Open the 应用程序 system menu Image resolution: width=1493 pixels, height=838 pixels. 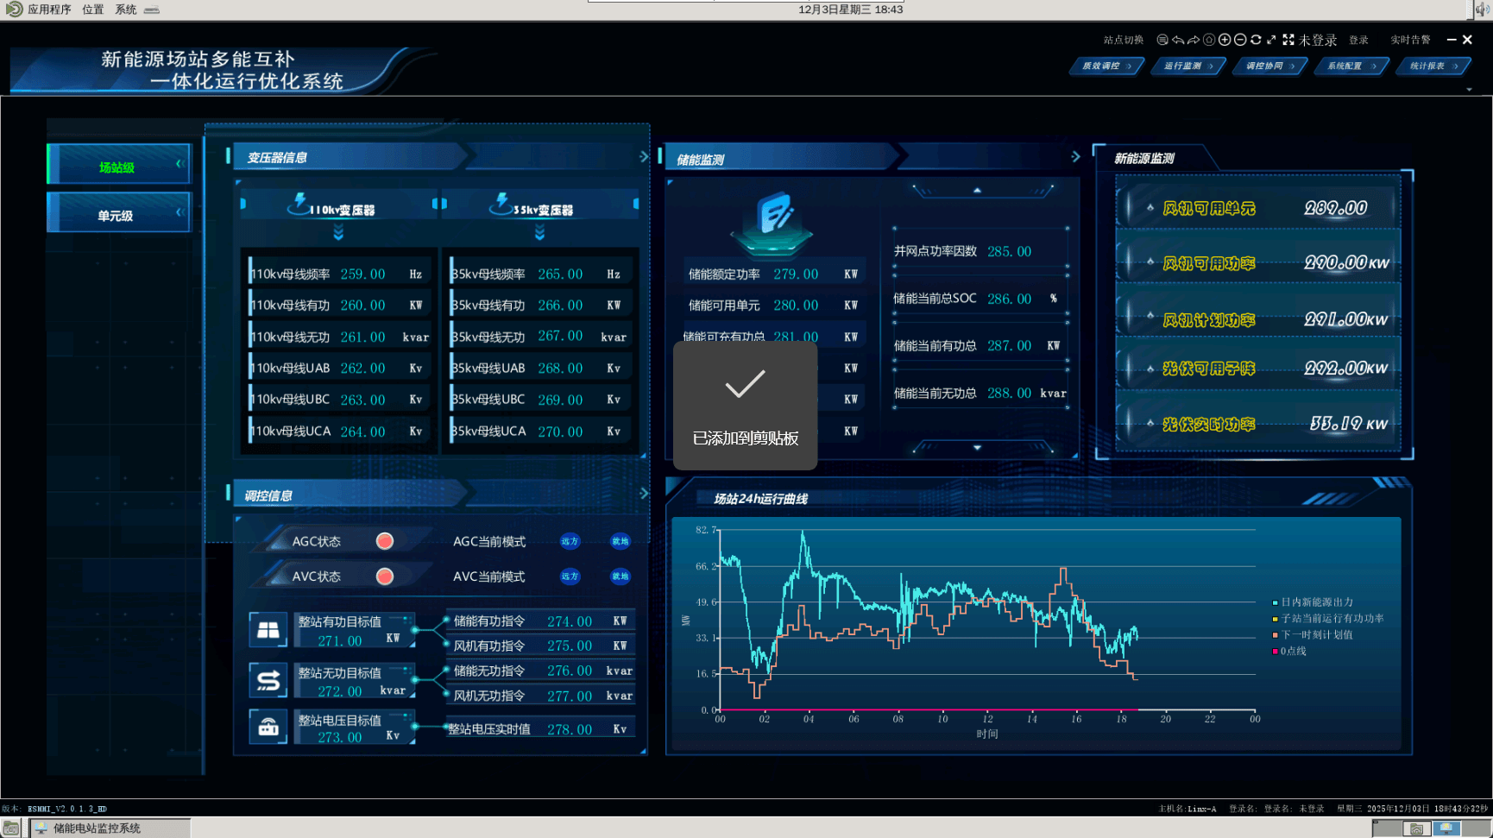click(x=48, y=9)
